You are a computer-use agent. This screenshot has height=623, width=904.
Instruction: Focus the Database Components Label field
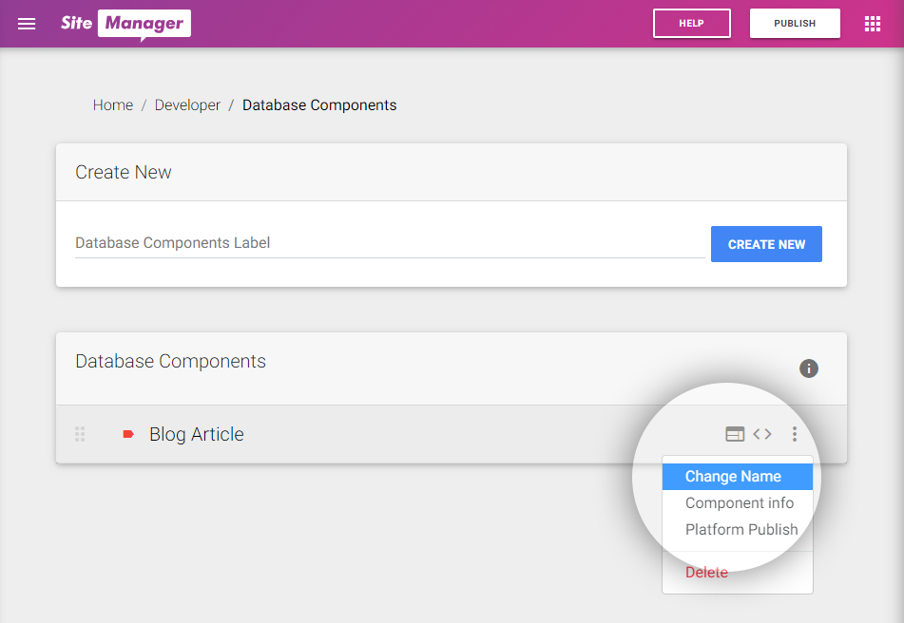(390, 243)
